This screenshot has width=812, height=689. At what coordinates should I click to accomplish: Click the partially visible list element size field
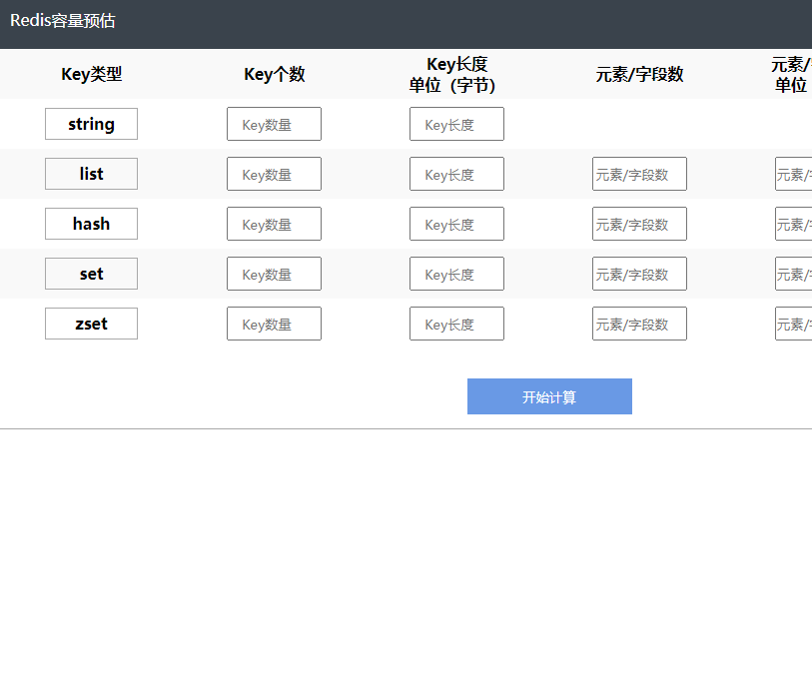click(x=794, y=174)
